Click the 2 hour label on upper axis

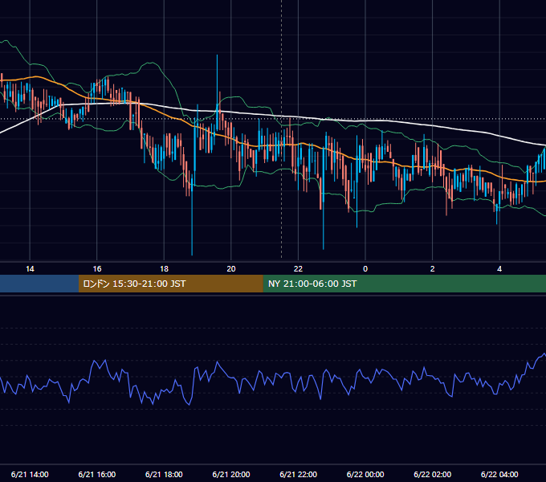433,269
